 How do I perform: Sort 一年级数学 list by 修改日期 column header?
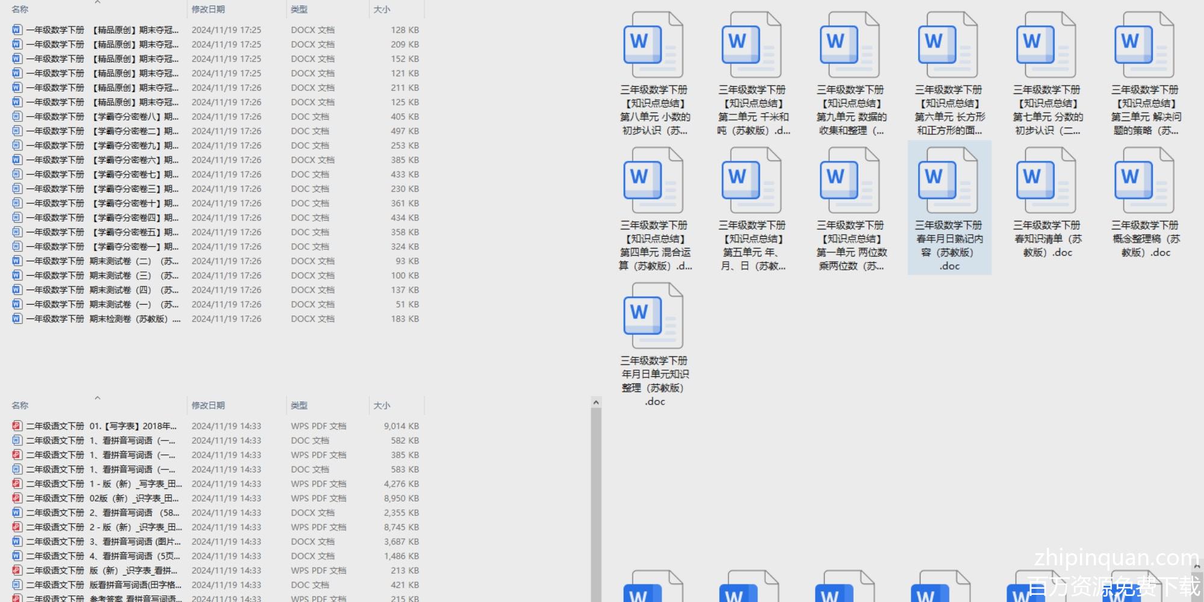coord(208,10)
